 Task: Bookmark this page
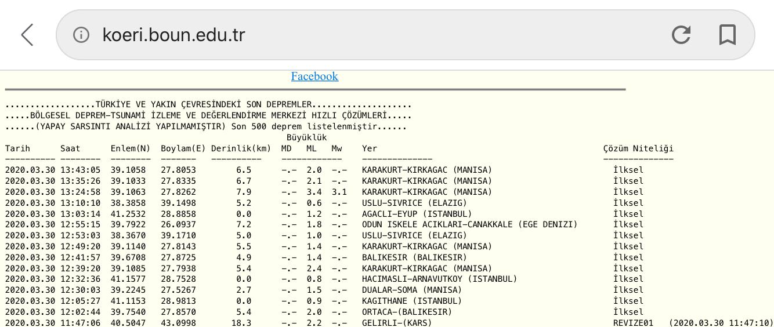tap(727, 35)
